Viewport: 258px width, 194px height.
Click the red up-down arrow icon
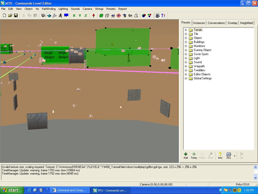click(x=94, y=16)
